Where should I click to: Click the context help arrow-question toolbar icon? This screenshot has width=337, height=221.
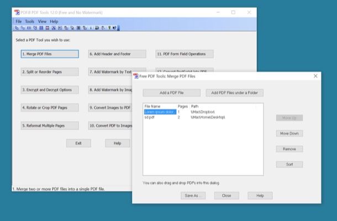click(114, 28)
